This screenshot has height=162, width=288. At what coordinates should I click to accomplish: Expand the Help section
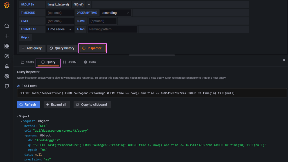click(x=26, y=37)
